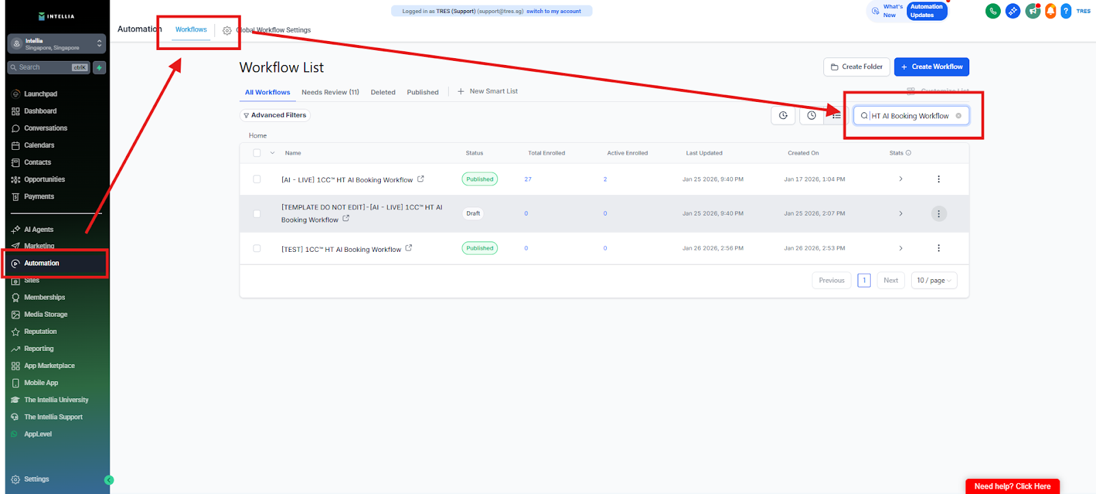The height and width of the screenshot is (494, 1096).
Task: Click the green phone dialer icon
Action: tap(993, 11)
